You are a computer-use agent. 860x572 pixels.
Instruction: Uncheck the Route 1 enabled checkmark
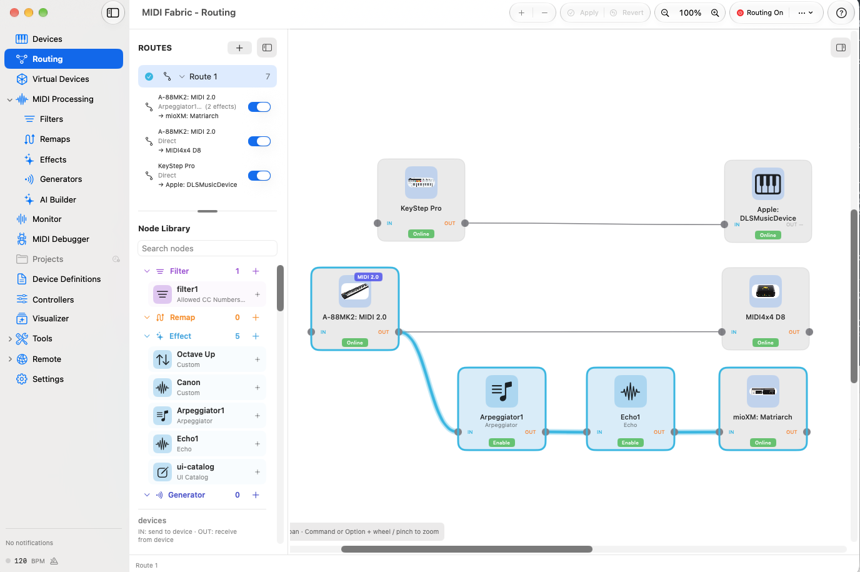pos(149,77)
